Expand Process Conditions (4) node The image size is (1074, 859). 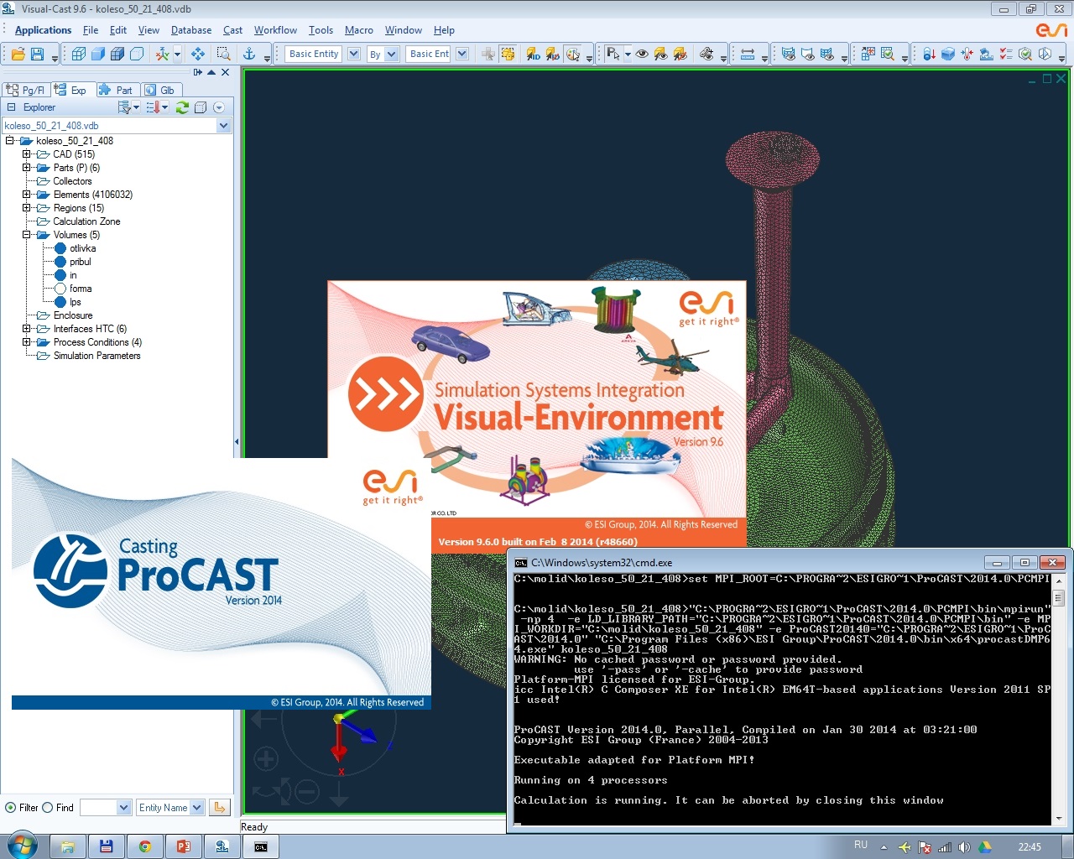26,342
